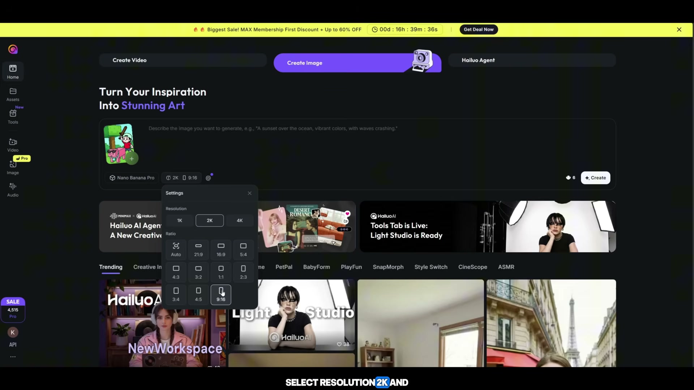Select 3:2 aspect ratio
The width and height of the screenshot is (694, 390).
coord(198,272)
